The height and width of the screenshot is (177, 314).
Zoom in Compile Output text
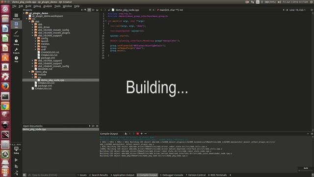[x=142, y=134]
